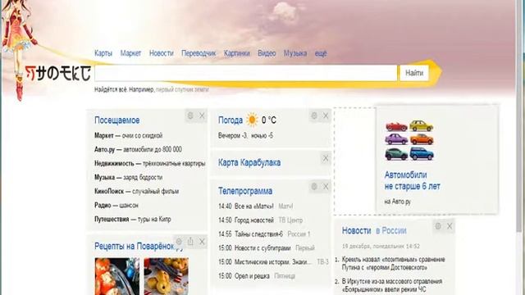Open the Карты service link
Screen dimensions: 525x295
point(103,53)
